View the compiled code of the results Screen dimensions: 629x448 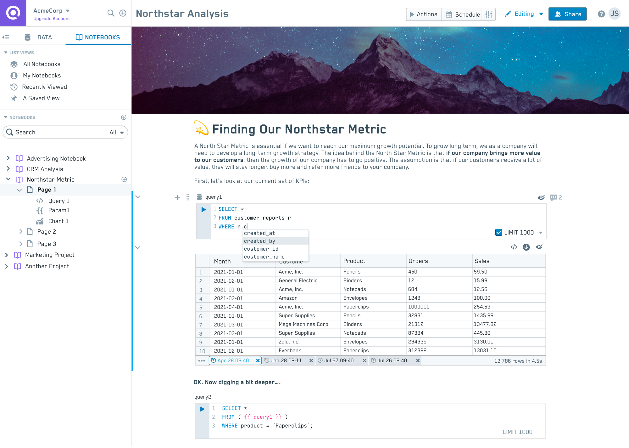pos(514,247)
